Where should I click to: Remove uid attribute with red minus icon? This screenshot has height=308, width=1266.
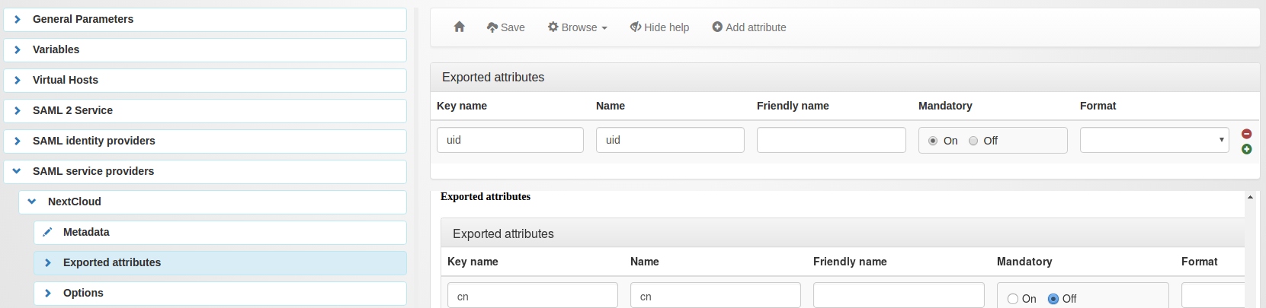point(1247,134)
